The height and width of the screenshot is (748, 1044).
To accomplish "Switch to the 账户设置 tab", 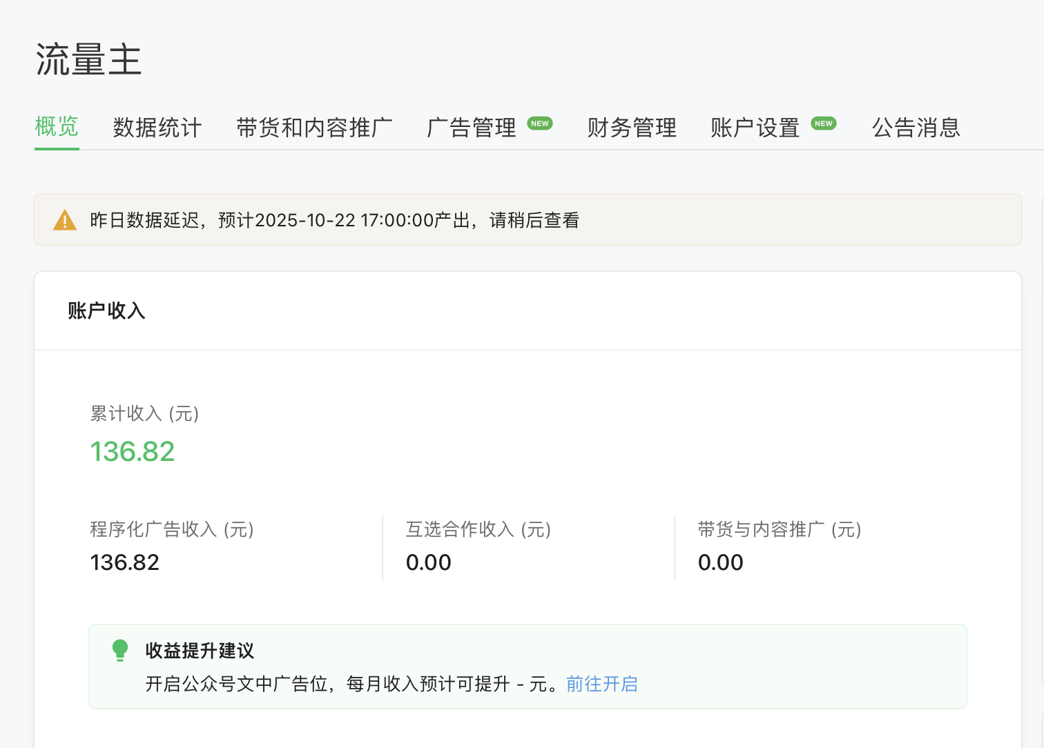I will click(755, 128).
